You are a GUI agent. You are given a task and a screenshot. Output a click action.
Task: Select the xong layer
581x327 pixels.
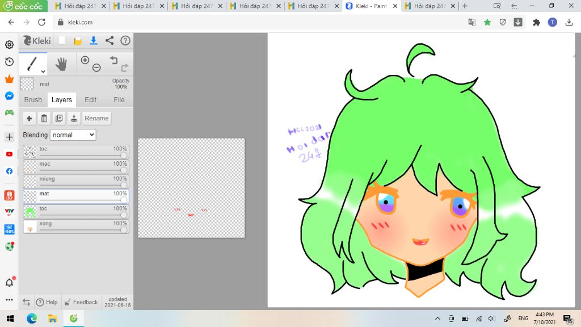76,226
